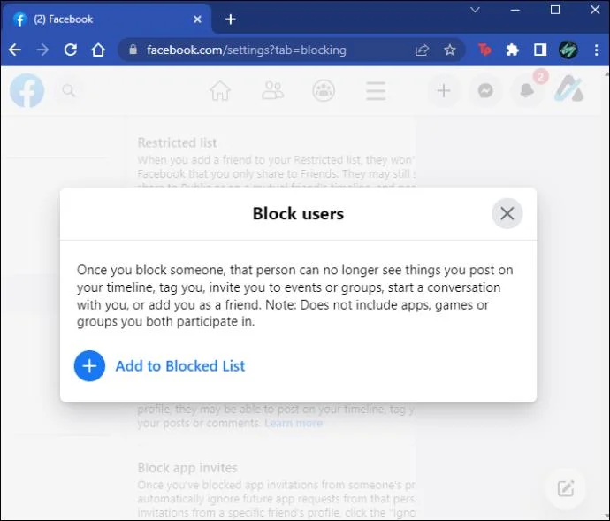This screenshot has height=521, width=610.
Task: Share this page from address bar
Action: tap(422, 50)
